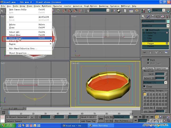The image size is (171, 128).
Task: Click Select ID button
Action: 149,78
